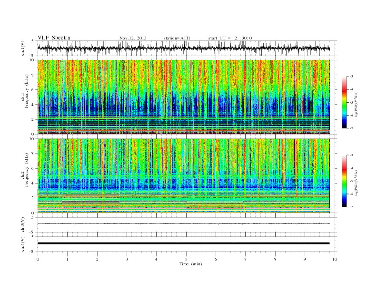377x291 pixels.
Task: Click the "4" kHz tick on ch.1 spectrogram
Action: click(33, 105)
